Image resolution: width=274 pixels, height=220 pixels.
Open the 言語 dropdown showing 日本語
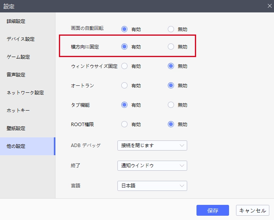point(152,186)
